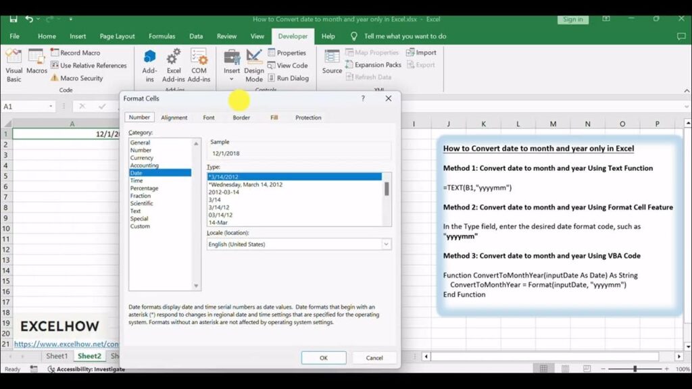Open XML Expansion Packs
This screenshot has width=692, height=389.
click(373, 65)
